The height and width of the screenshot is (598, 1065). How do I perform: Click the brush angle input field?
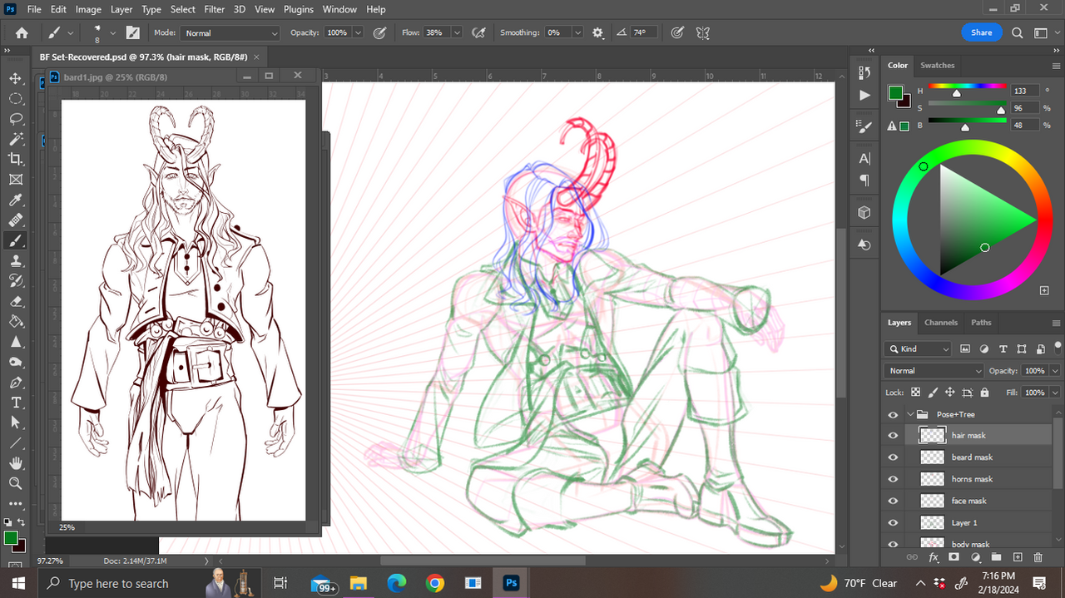point(644,33)
